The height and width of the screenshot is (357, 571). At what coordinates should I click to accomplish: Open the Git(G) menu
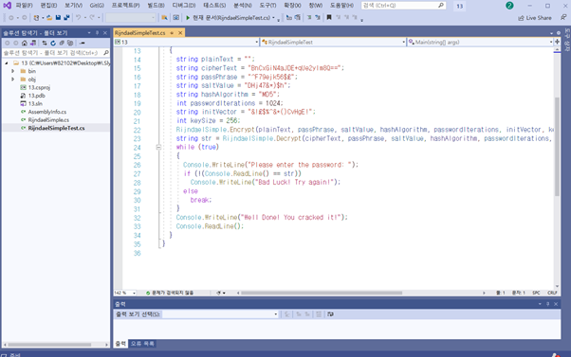97,6
